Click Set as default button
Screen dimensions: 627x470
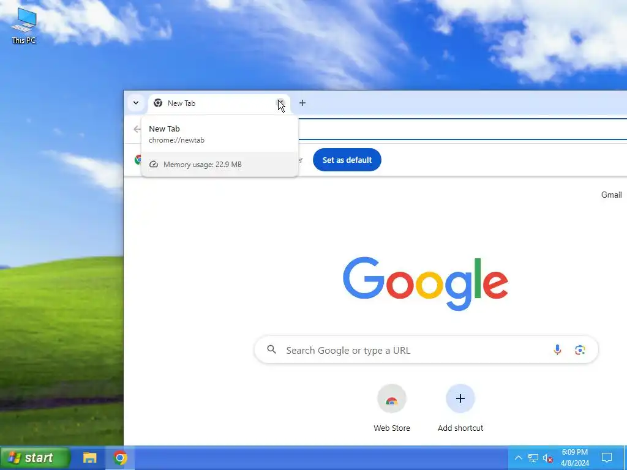(347, 160)
